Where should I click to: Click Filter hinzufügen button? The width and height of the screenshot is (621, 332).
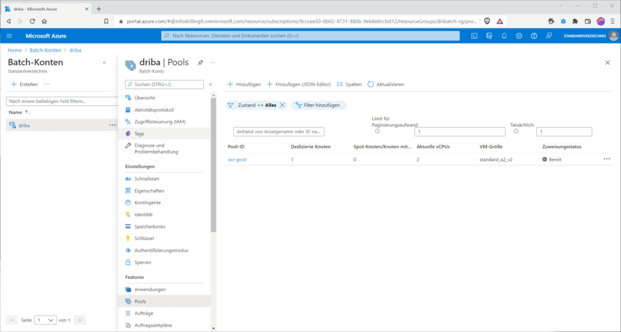coord(318,105)
